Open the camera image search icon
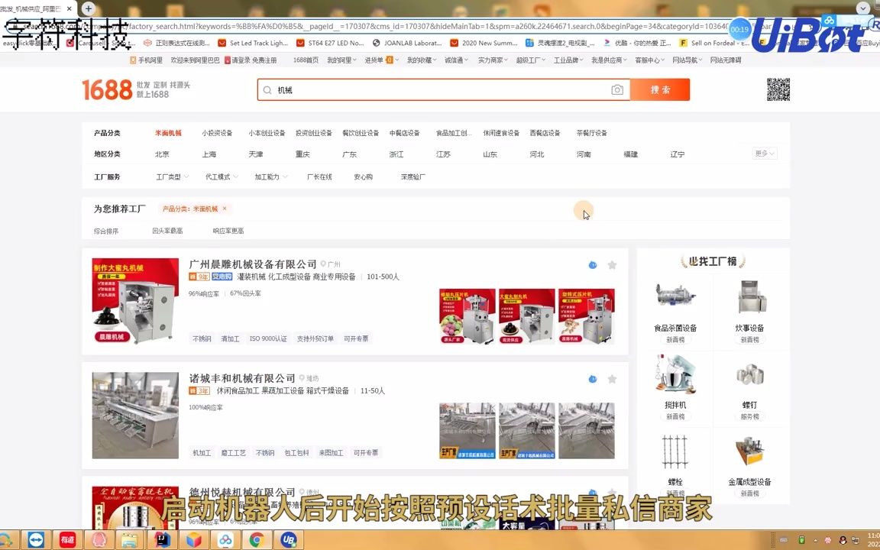Viewport: 880px width, 550px height. (x=617, y=90)
